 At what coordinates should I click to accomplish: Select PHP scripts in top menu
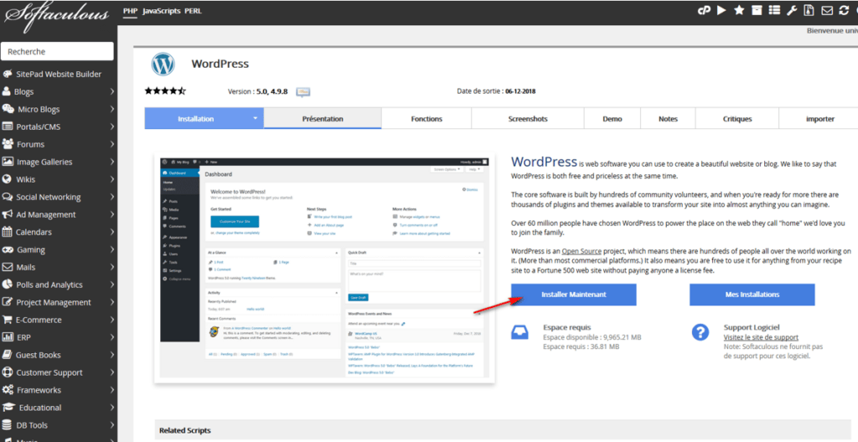coord(130,10)
